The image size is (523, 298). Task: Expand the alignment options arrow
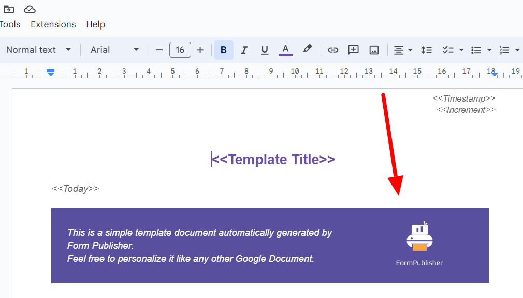tap(410, 50)
